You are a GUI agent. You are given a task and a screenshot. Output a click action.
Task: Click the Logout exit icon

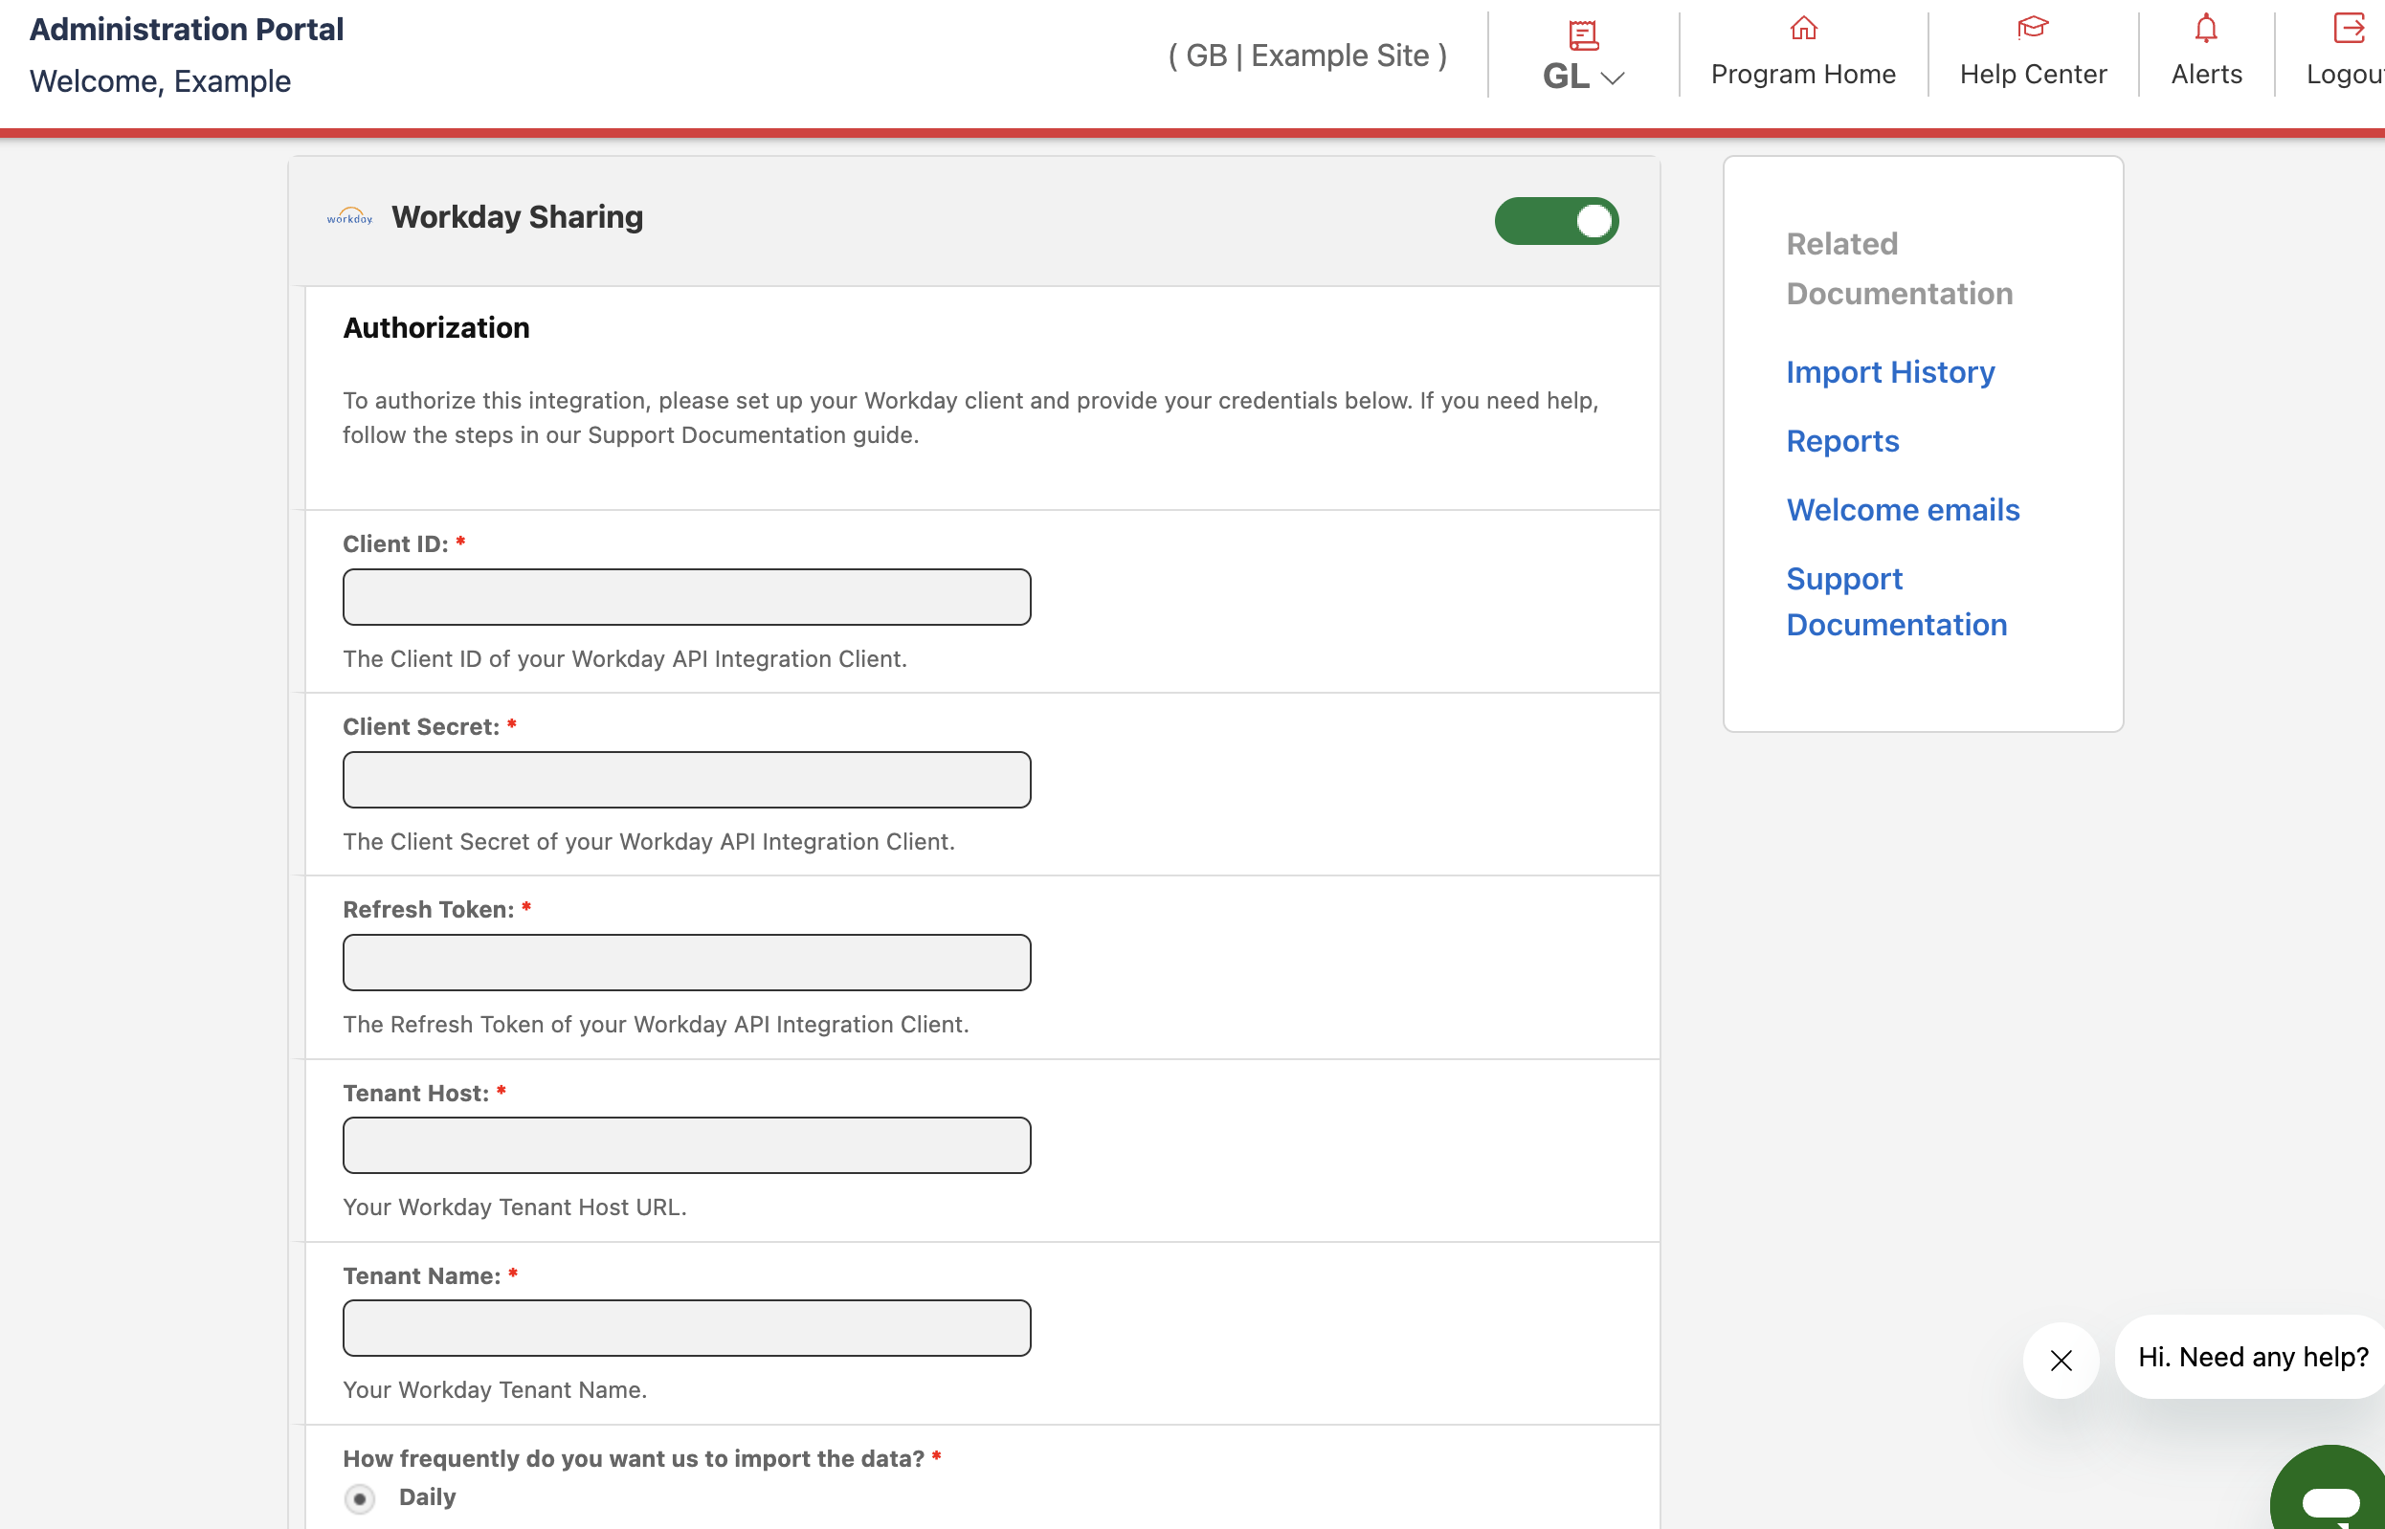[2349, 28]
